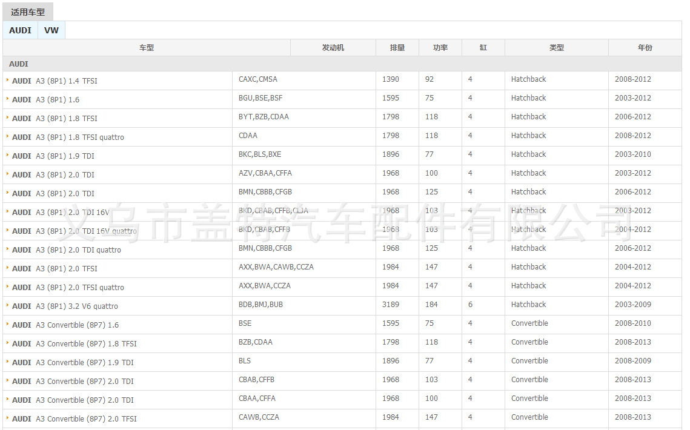Screen dimensions: 690x430
Task: Click the 年份 column header
Action: coord(645,47)
